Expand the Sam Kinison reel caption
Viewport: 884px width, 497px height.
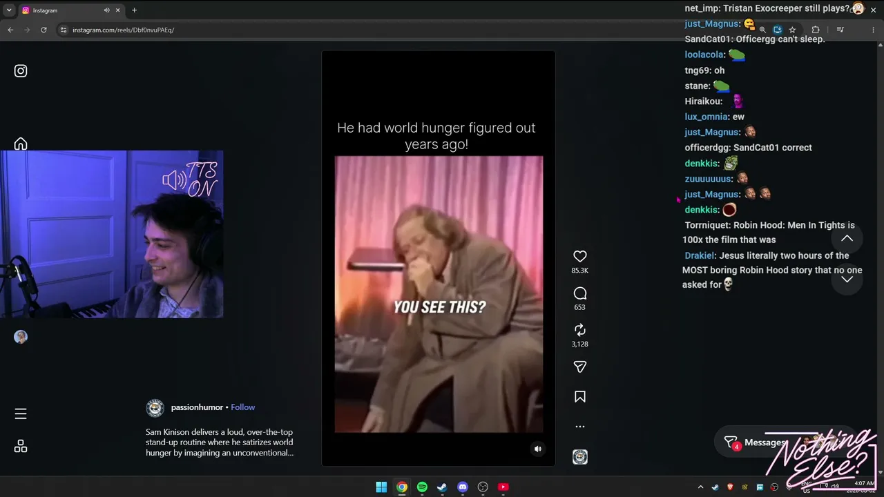coord(220,442)
